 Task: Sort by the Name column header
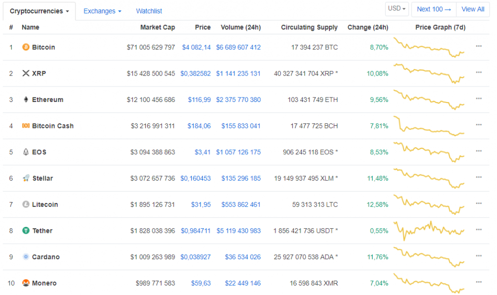coord(30,27)
